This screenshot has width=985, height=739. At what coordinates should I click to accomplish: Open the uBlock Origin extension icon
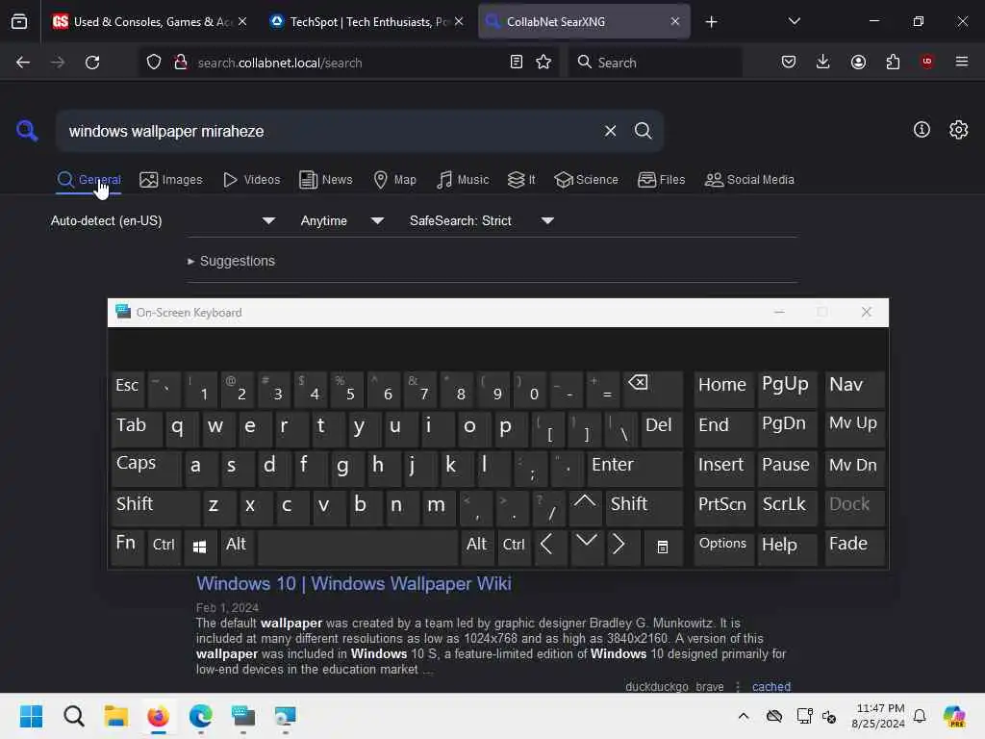tap(926, 62)
